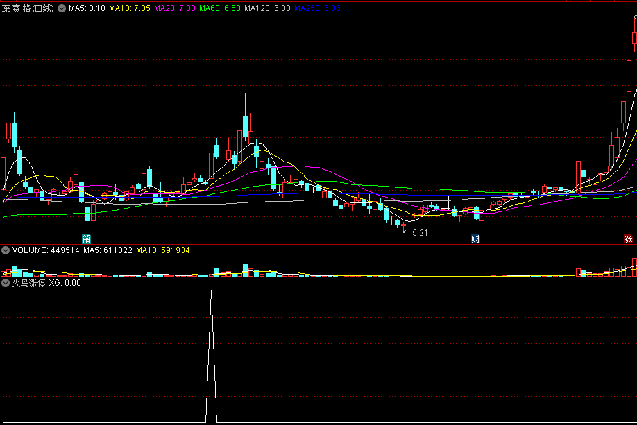
Task: Click the white signal spike in 火鸟涨停 panel
Action: coord(211,357)
